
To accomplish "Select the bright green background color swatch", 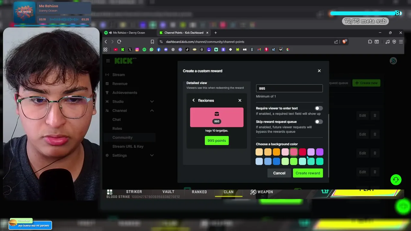I will click(x=294, y=161).
